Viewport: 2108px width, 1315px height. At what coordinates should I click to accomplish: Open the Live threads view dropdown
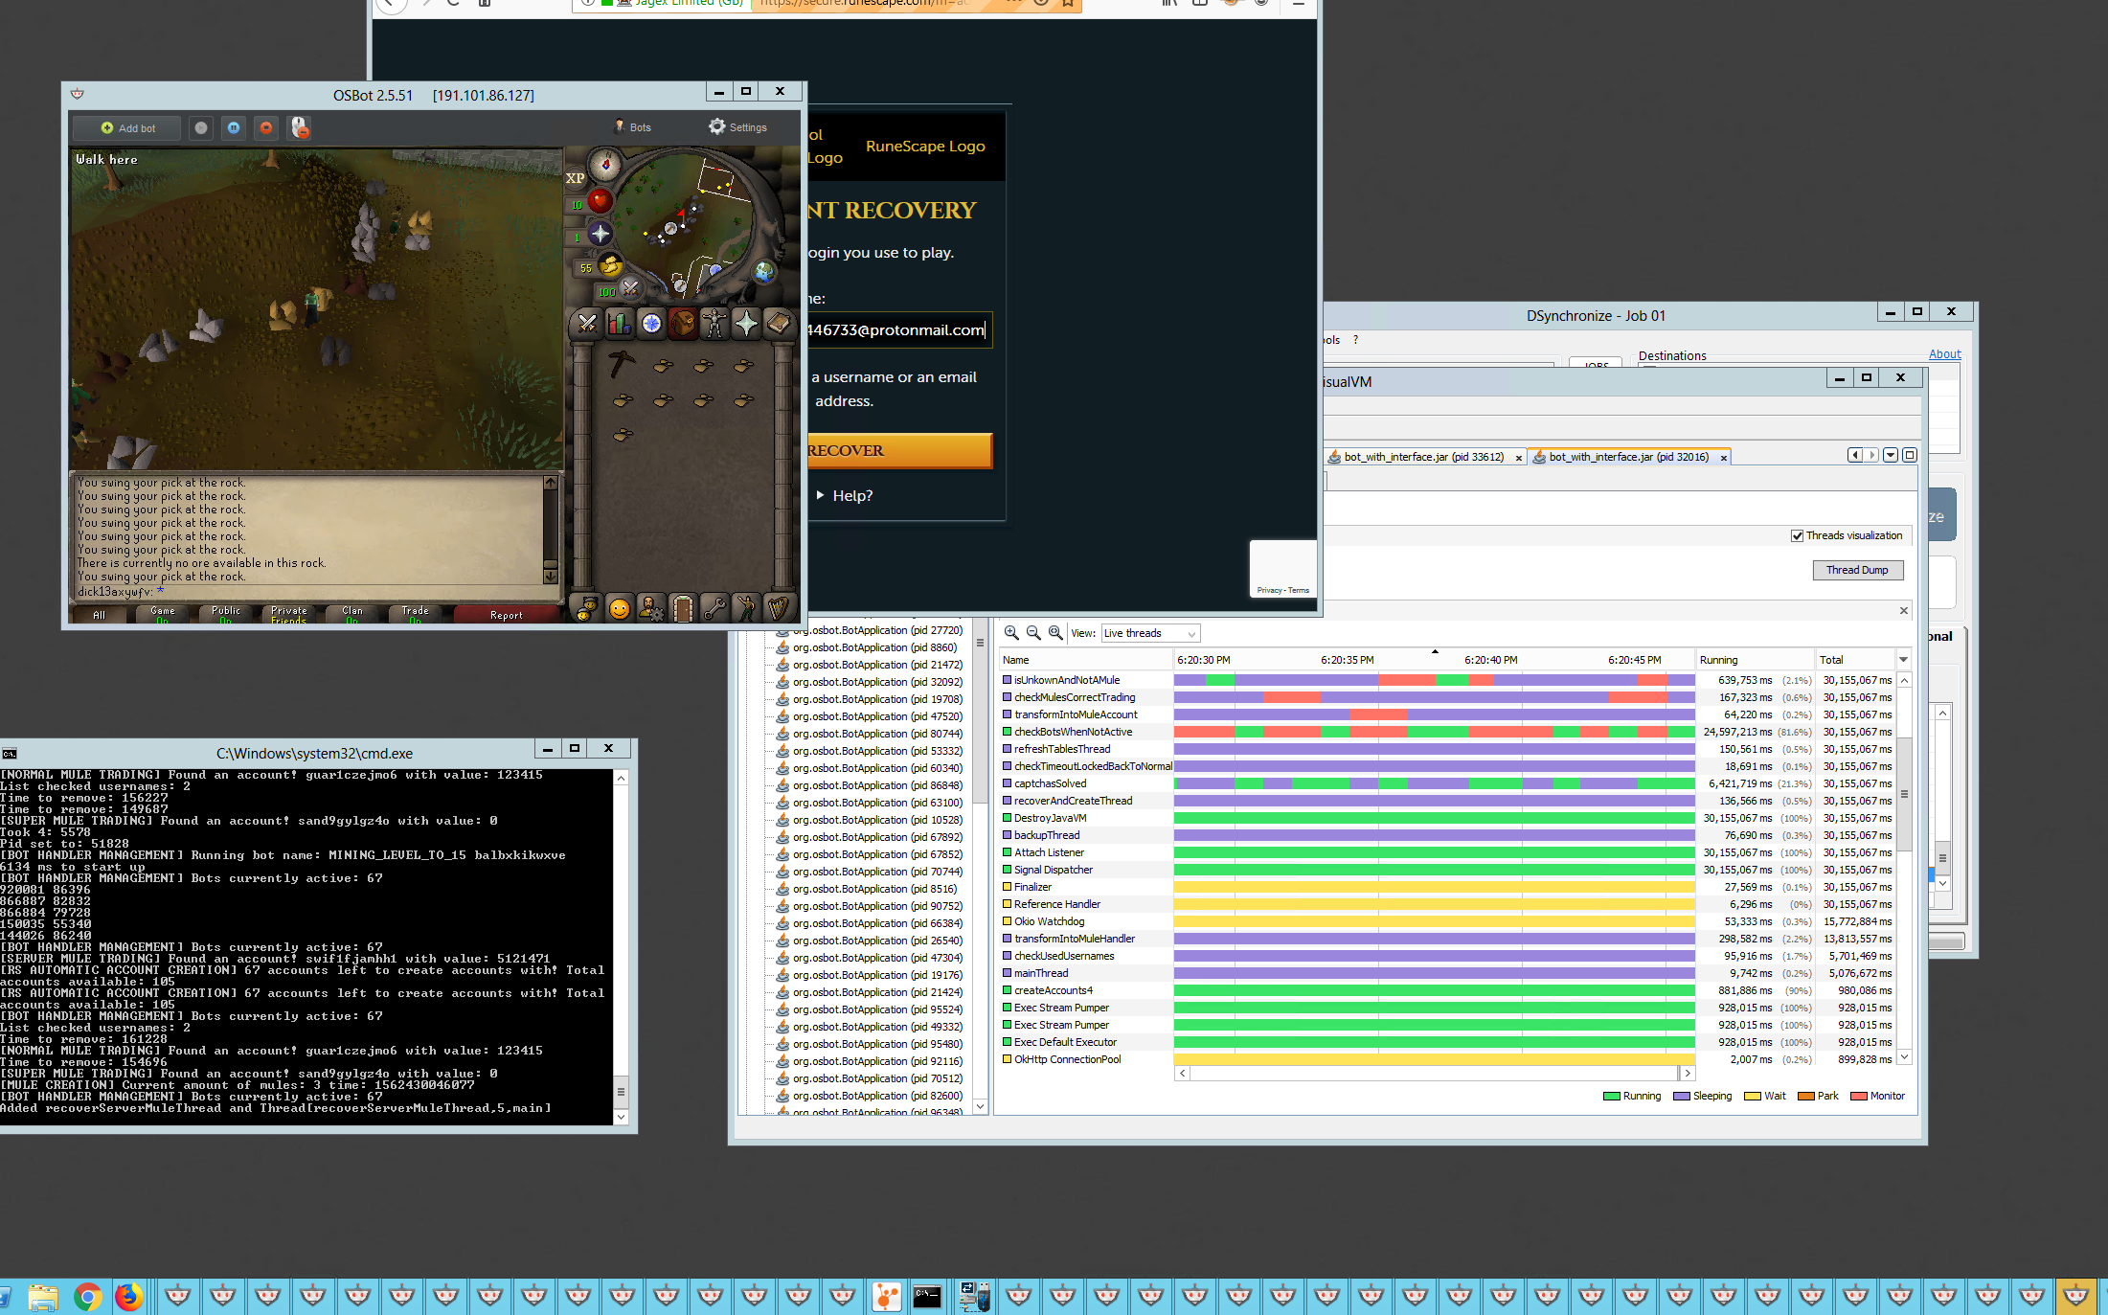1150,633
